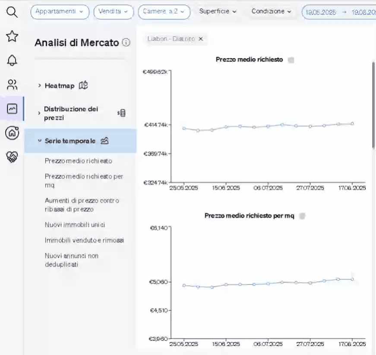Click the handshake heart sidebar icon
This screenshot has height=355, width=376.
[x=12, y=157]
